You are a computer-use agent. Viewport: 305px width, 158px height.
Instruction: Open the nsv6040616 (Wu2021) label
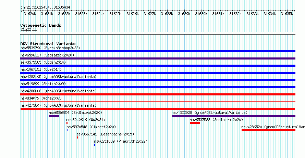click(86, 120)
